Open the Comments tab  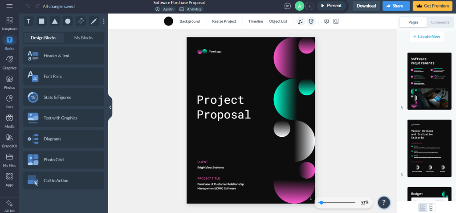(x=440, y=22)
